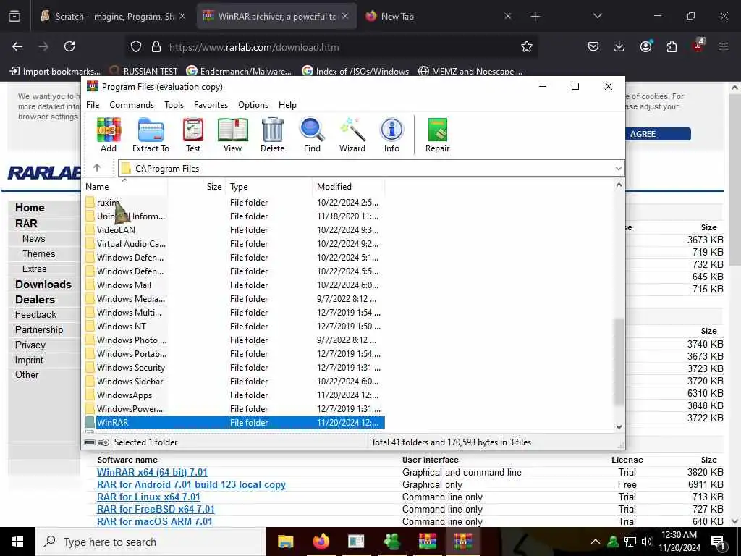The height and width of the screenshot is (556, 741).
Task: Click the Themes sidebar link
Action: point(39,254)
